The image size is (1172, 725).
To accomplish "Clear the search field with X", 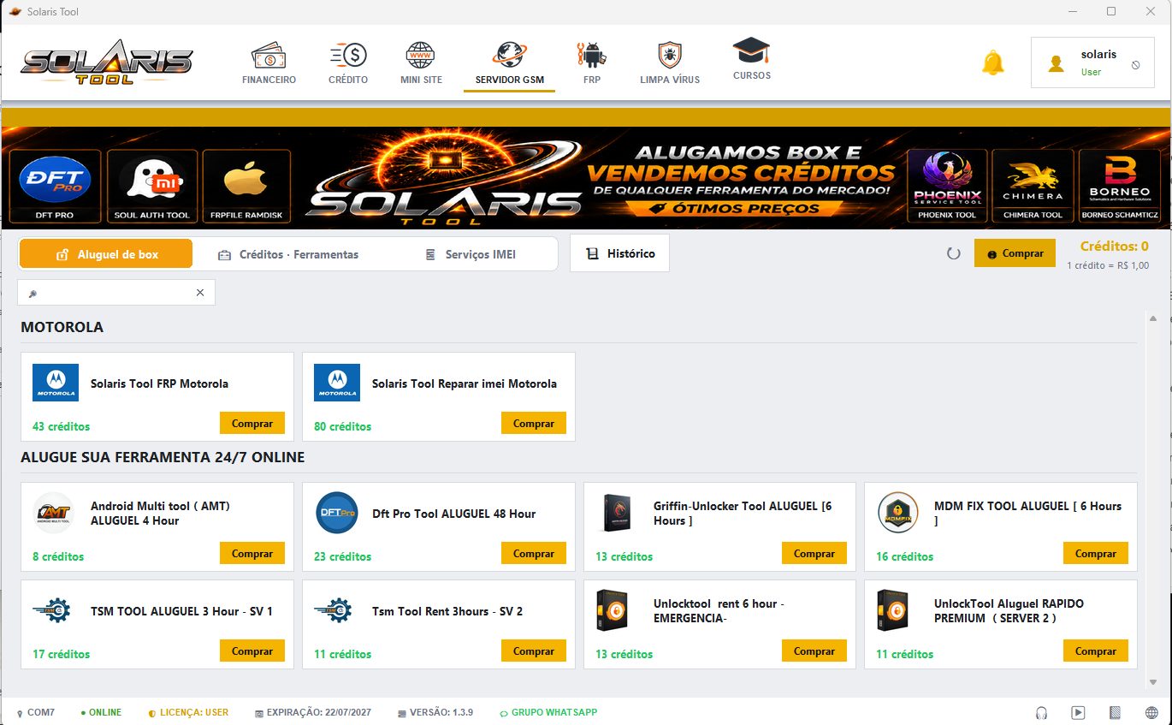I will coord(200,293).
